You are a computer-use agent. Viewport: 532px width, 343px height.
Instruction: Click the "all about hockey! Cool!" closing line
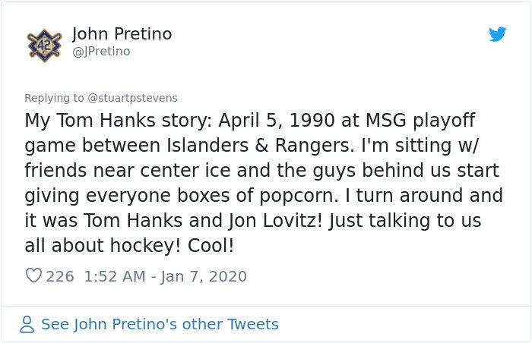coord(129,245)
